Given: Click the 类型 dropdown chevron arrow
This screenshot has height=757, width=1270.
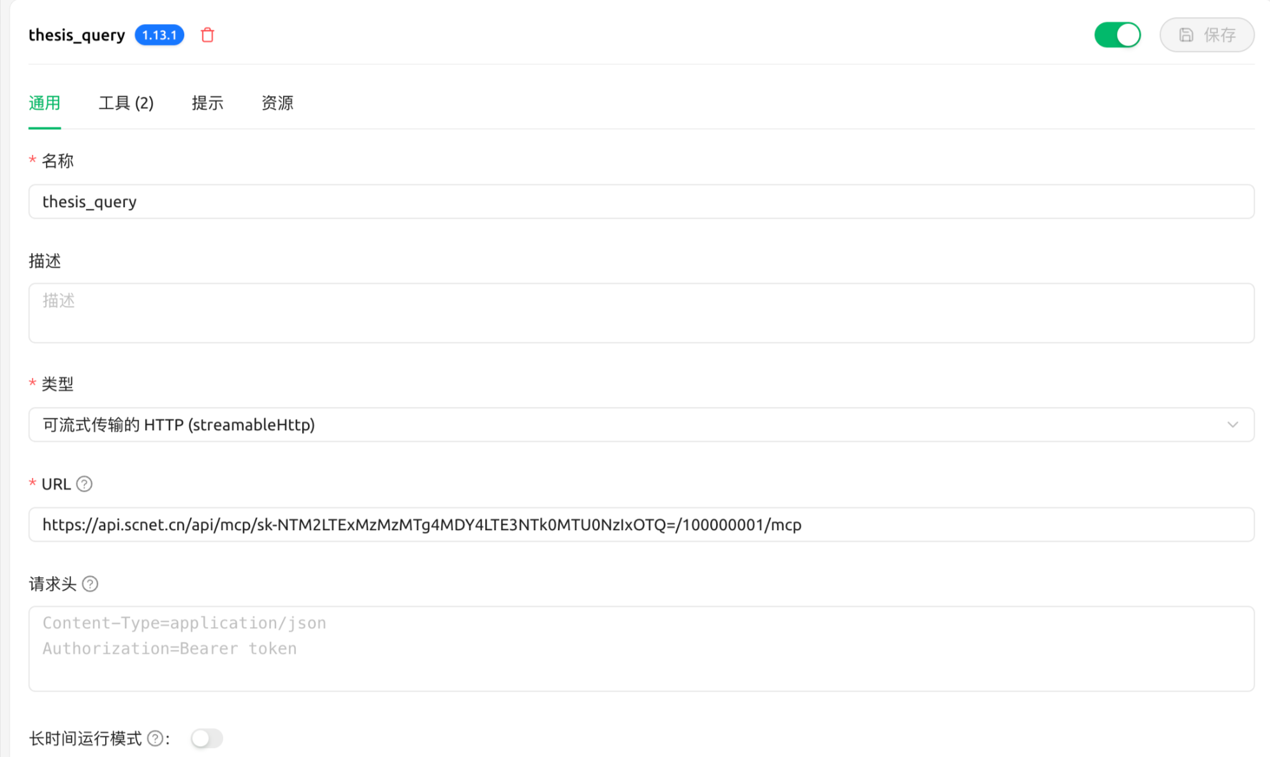Looking at the screenshot, I should click(1232, 425).
